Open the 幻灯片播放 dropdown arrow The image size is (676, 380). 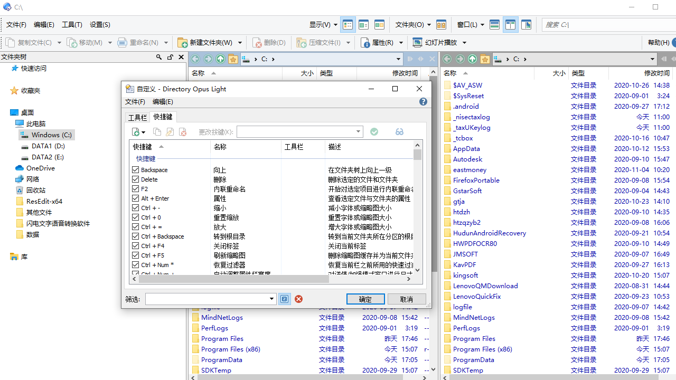(464, 43)
